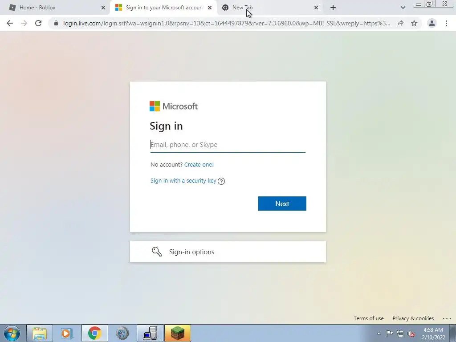Image resolution: width=456 pixels, height=342 pixels.
Task: Close the Microsoft sign-in tab
Action: pyautogui.click(x=210, y=8)
